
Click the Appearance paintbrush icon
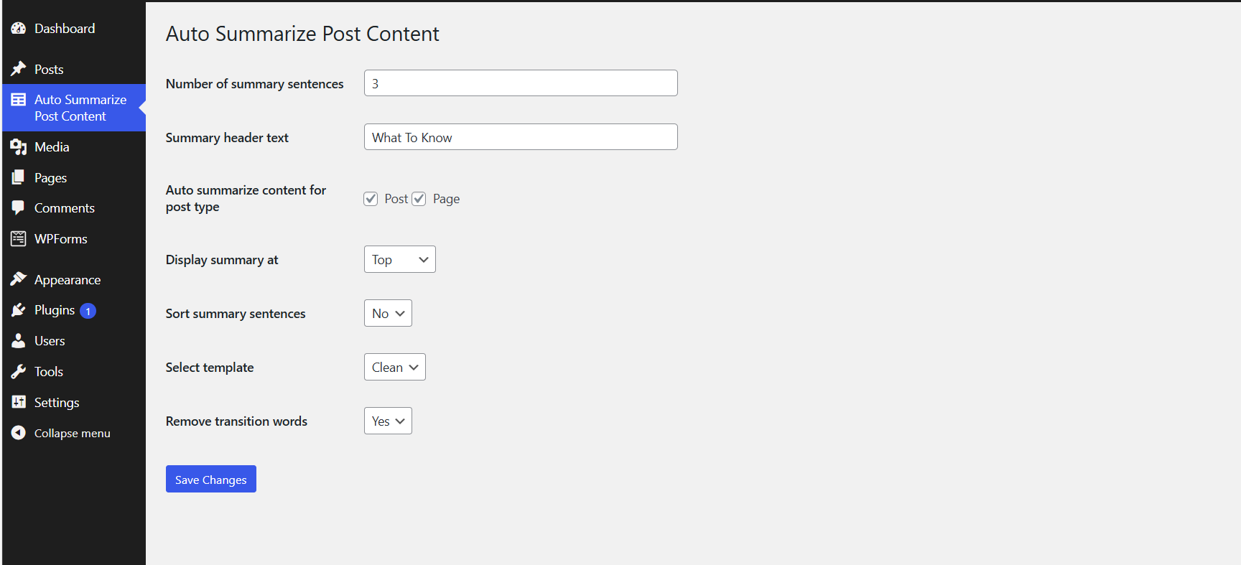19,279
